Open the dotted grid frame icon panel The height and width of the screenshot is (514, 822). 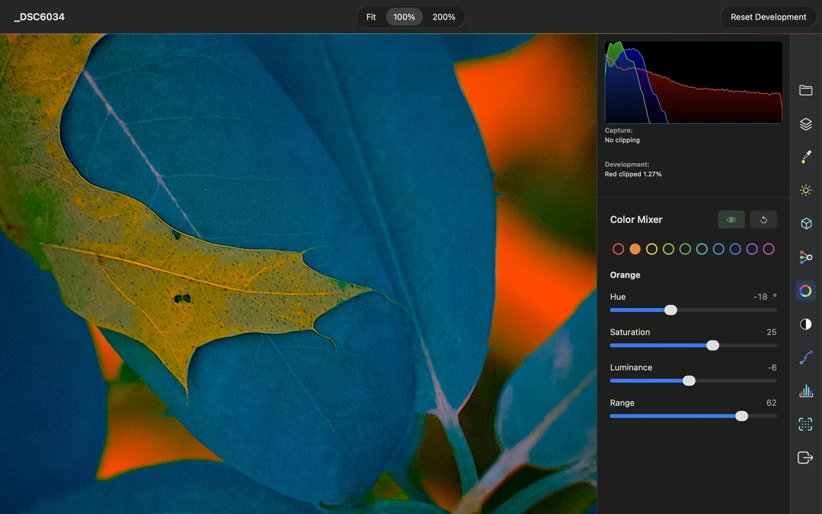[x=806, y=424]
